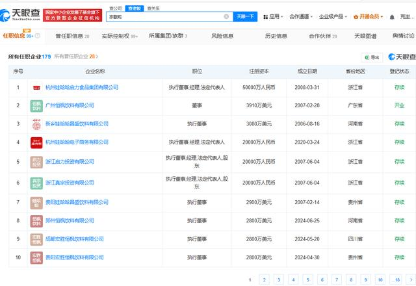Image resolution: width=416 pixels, height=286 pixels.
Task: Open 郑州恒枫饮料有限公司 link
Action: [70, 220]
